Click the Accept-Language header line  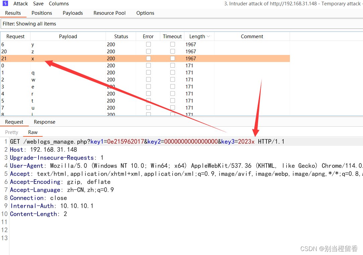coord(62,190)
